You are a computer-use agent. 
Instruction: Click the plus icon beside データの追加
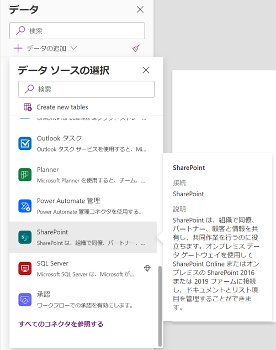click(18, 48)
